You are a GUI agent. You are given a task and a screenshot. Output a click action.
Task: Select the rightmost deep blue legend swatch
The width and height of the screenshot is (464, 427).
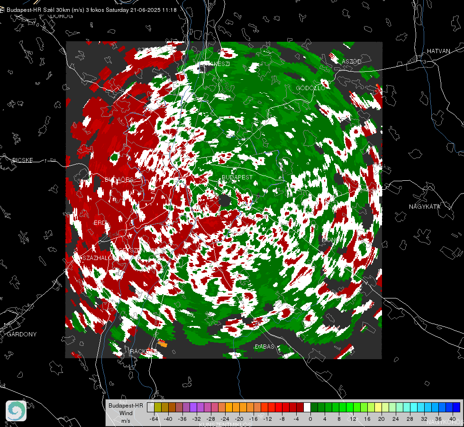pyautogui.click(x=456, y=408)
